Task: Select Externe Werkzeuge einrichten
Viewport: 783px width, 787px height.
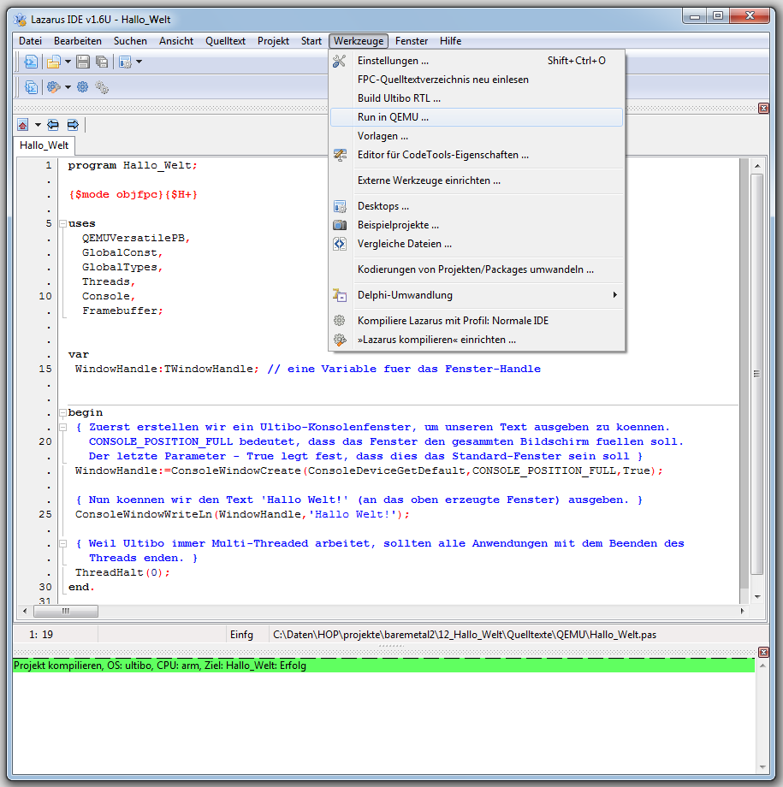Action: coord(476,180)
